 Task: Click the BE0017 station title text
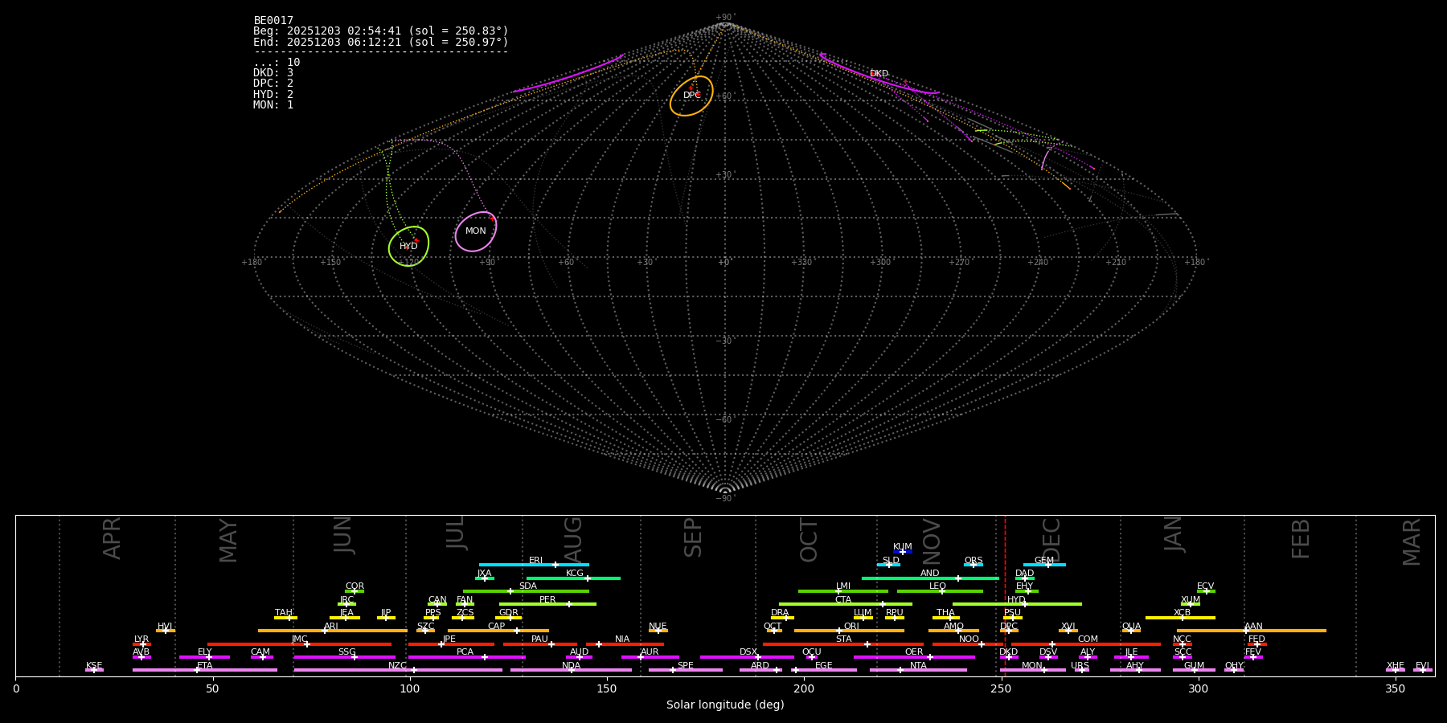tap(273, 21)
